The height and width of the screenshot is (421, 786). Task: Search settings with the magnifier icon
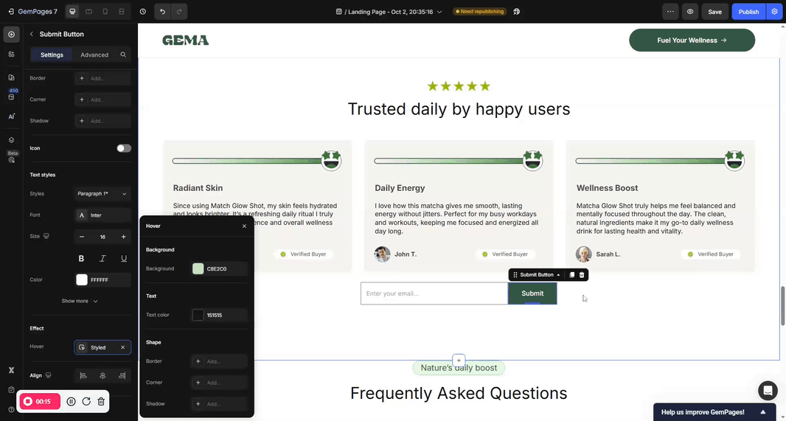coord(123,55)
